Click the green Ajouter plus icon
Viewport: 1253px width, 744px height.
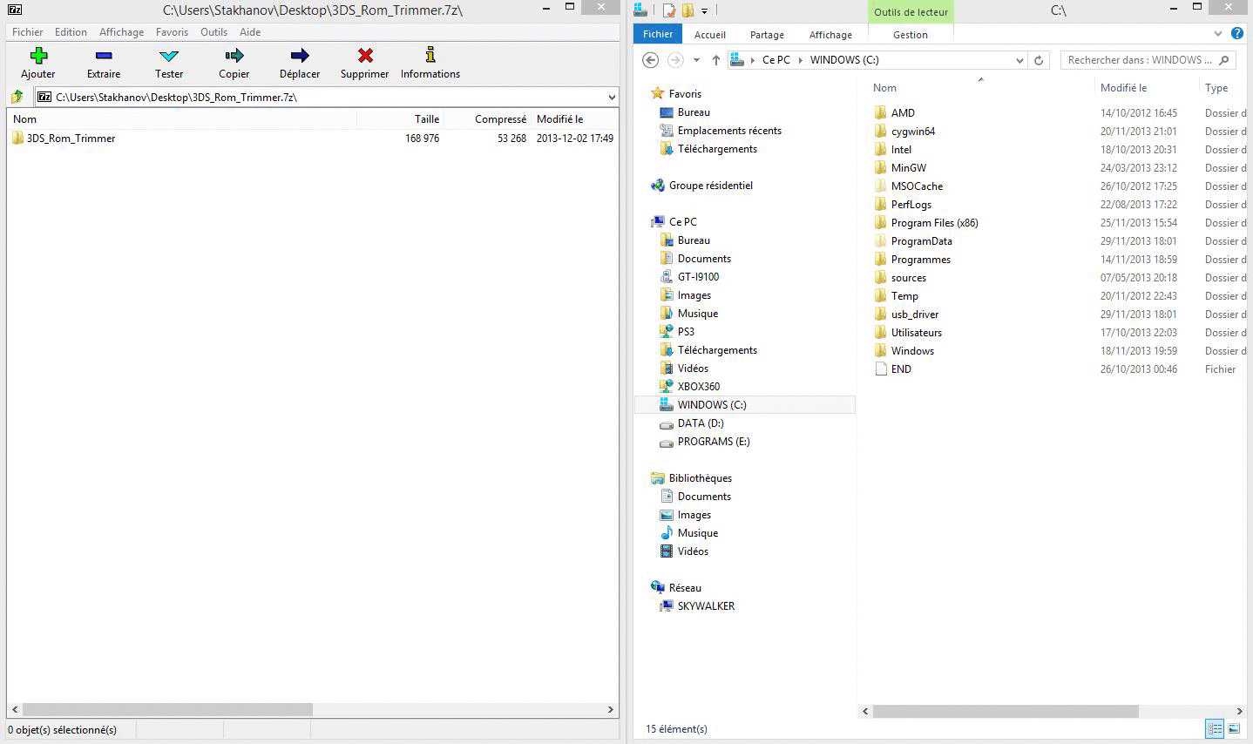[x=38, y=56]
